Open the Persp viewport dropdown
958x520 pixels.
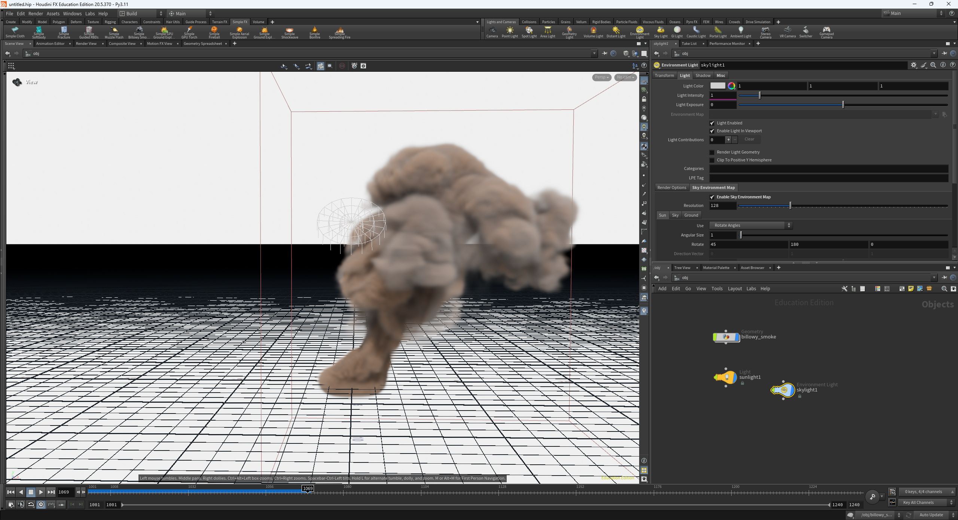602,77
